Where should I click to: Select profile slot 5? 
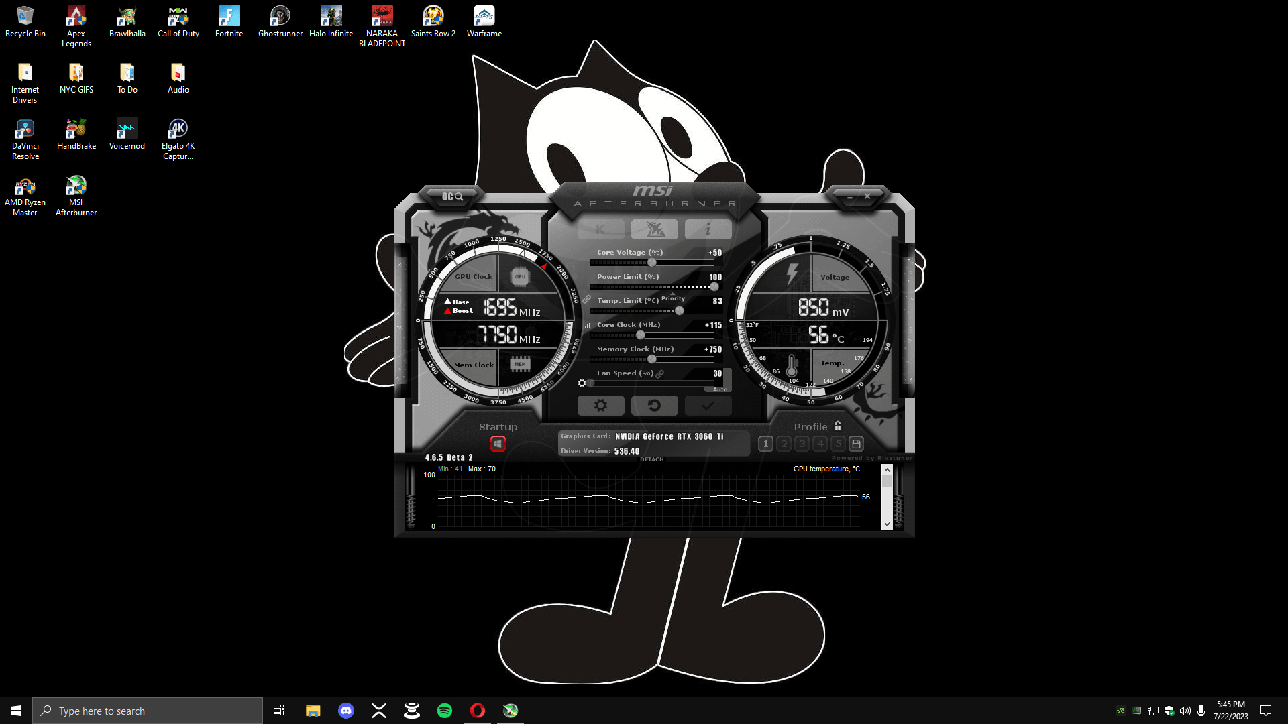point(838,444)
